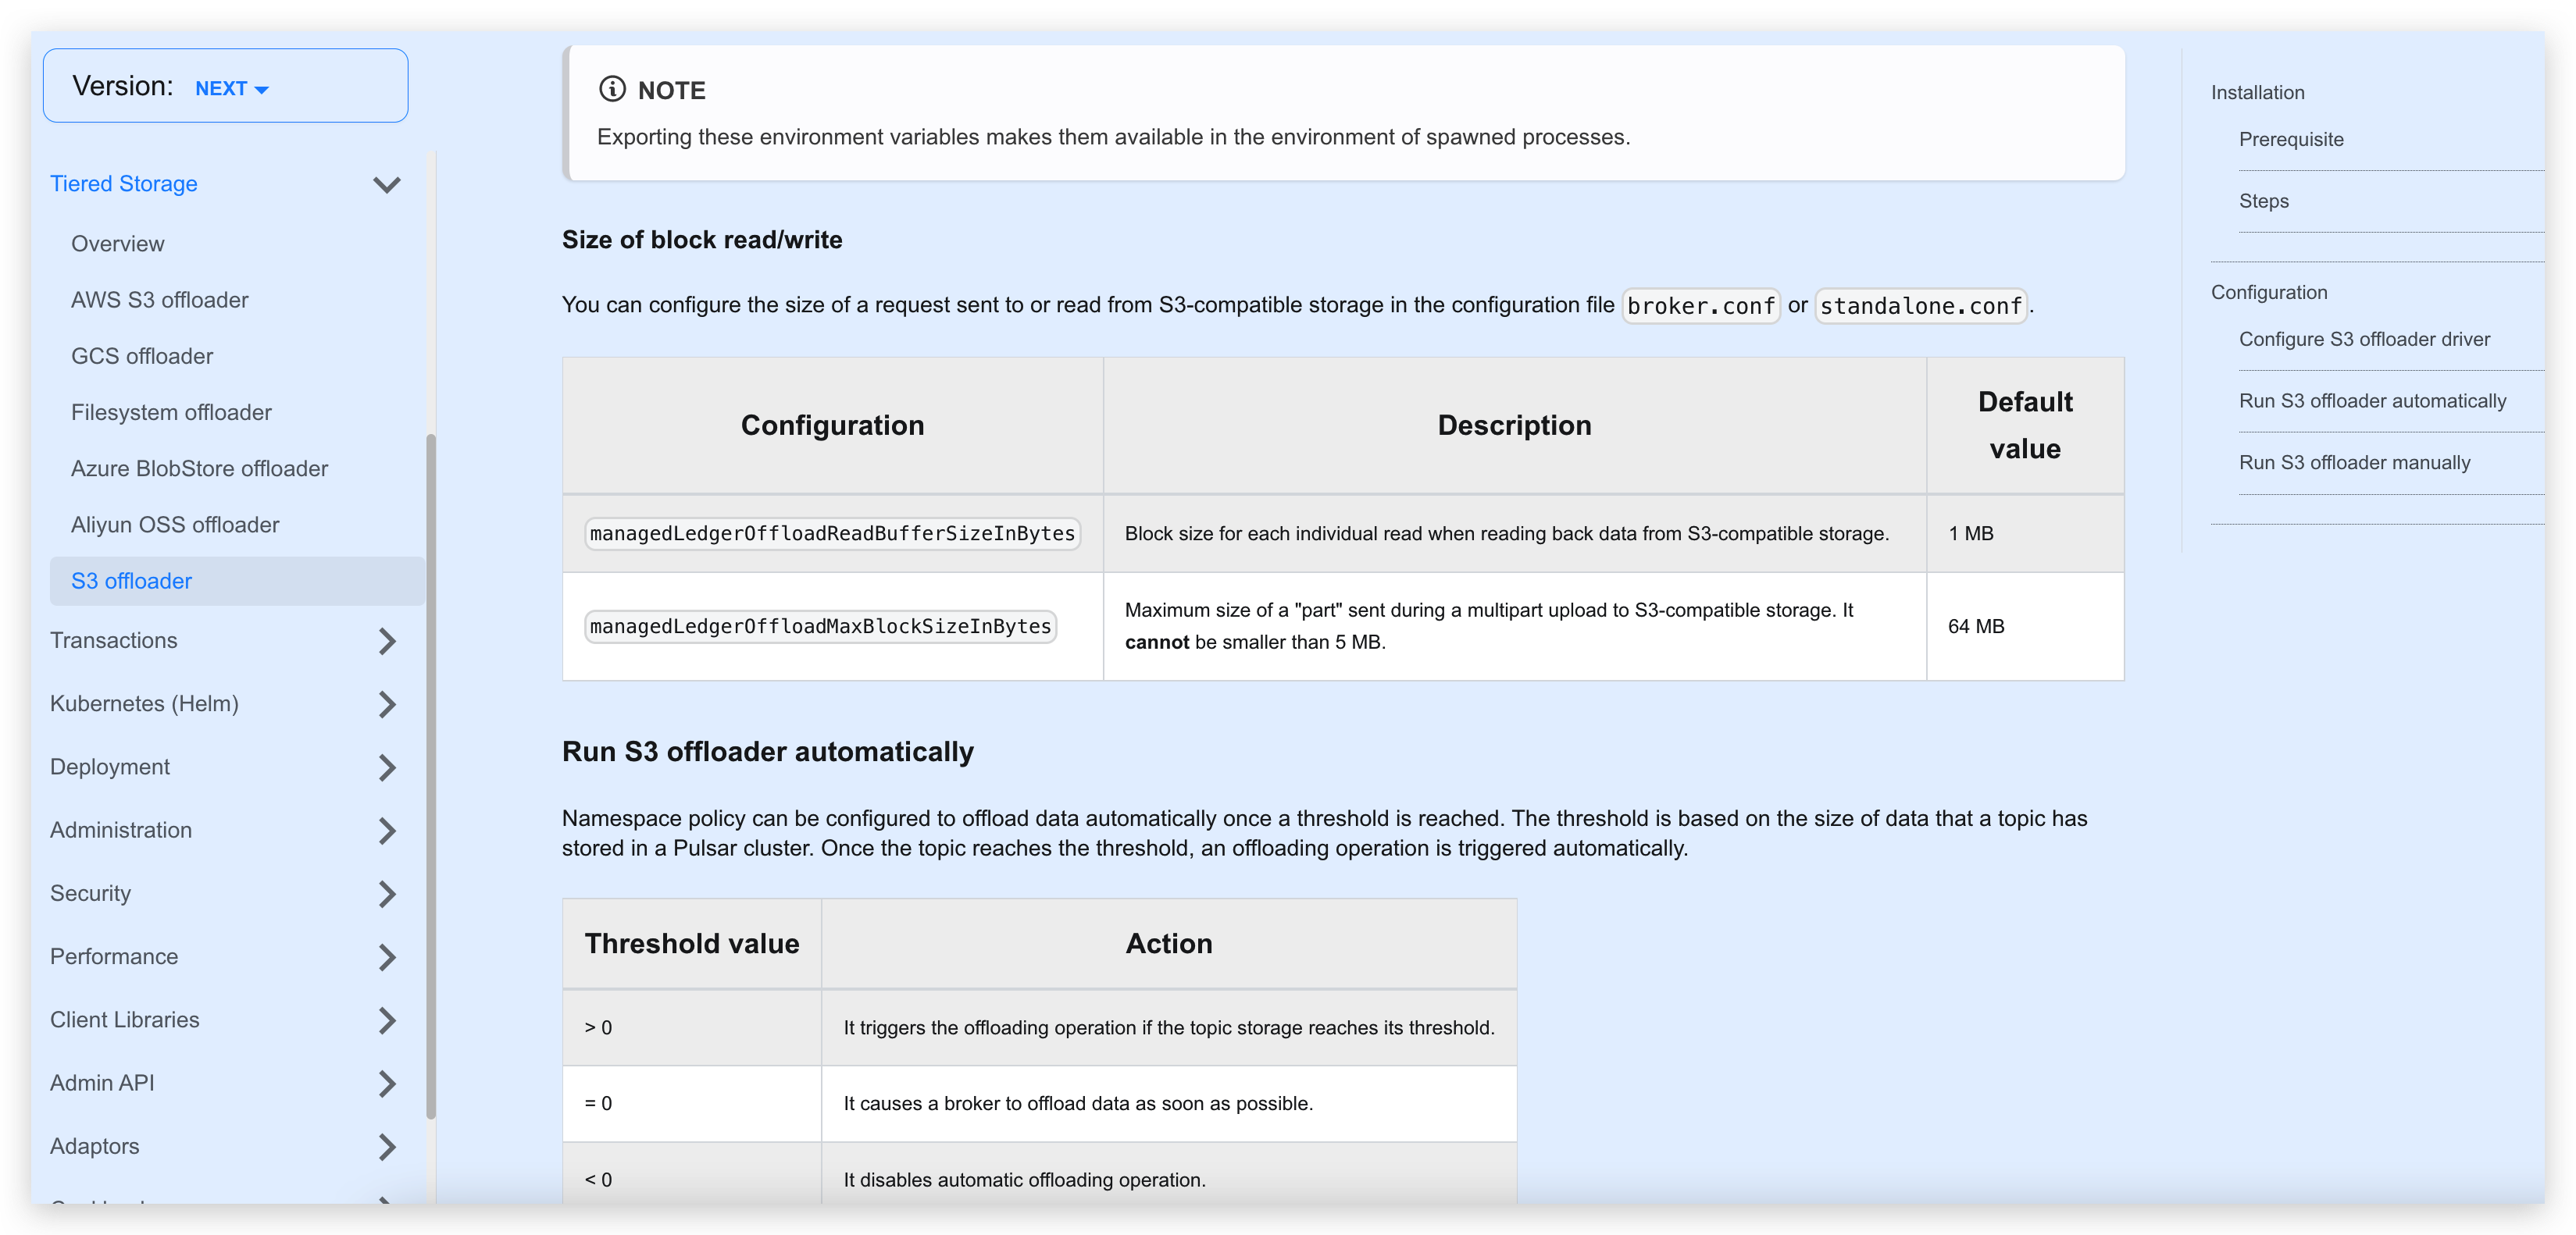
Task: Click the sidebar vertical scrollbar
Action: coord(431,774)
